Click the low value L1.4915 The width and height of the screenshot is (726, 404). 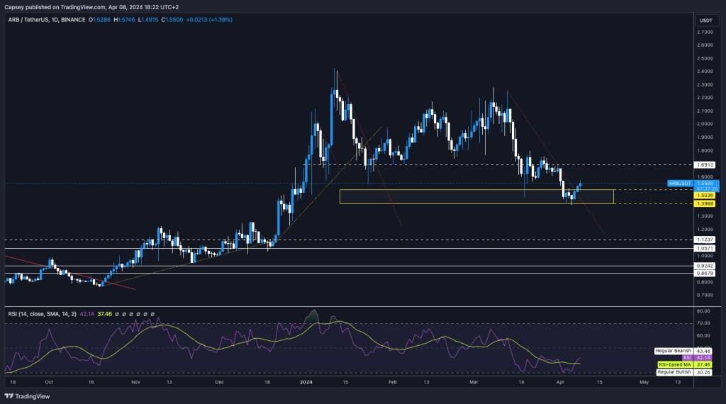click(148, 20)
